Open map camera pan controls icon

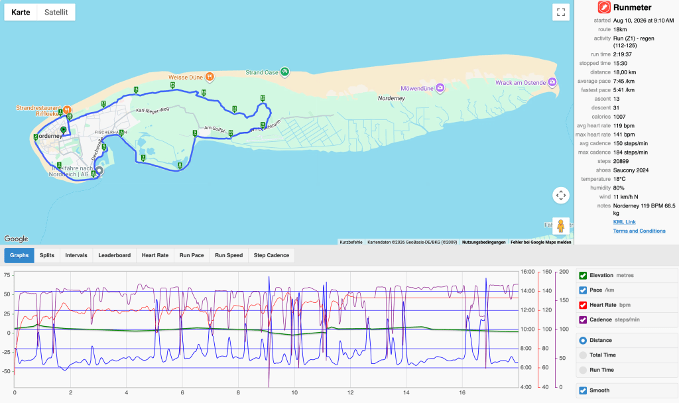(x=561, y=196)
